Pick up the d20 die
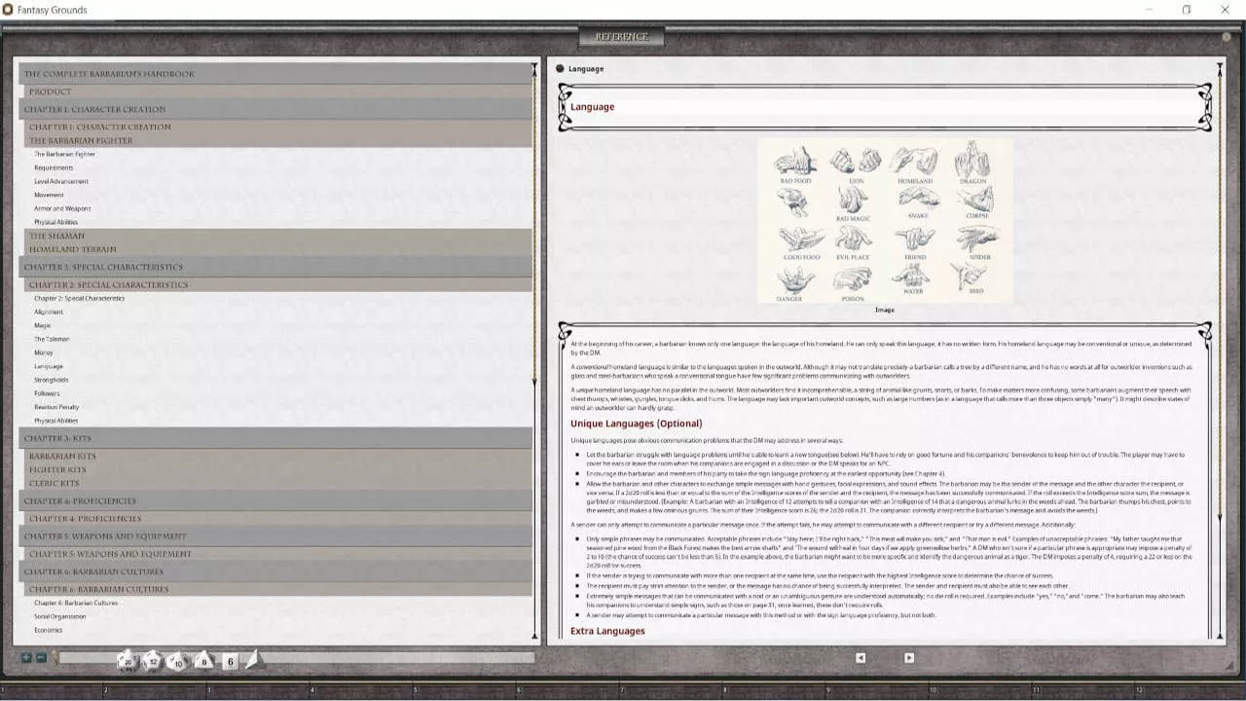Screen dimensions: 1246x701 pos(128,661)
